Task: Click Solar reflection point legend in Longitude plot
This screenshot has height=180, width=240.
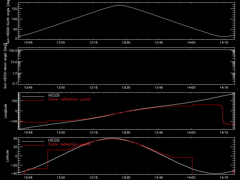Action: point(69,99)
